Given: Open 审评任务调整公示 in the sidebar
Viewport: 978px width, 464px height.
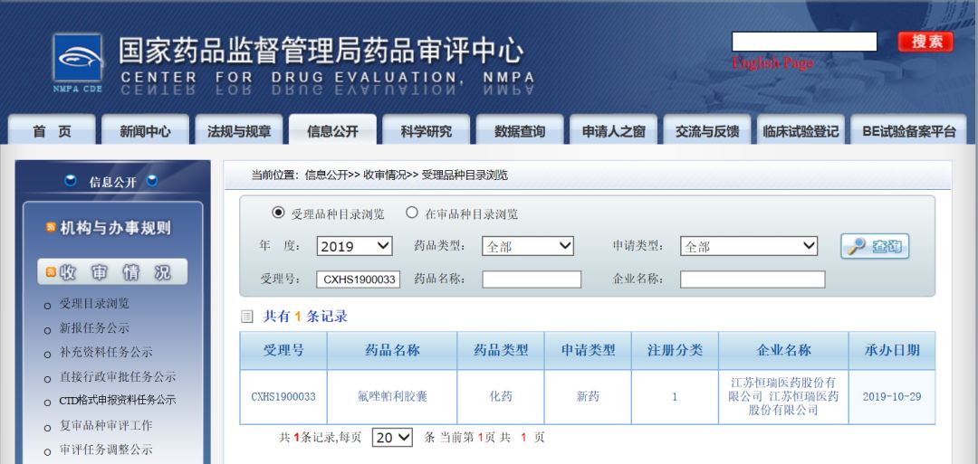Looking at the screenshot, I should pos(106,450).
